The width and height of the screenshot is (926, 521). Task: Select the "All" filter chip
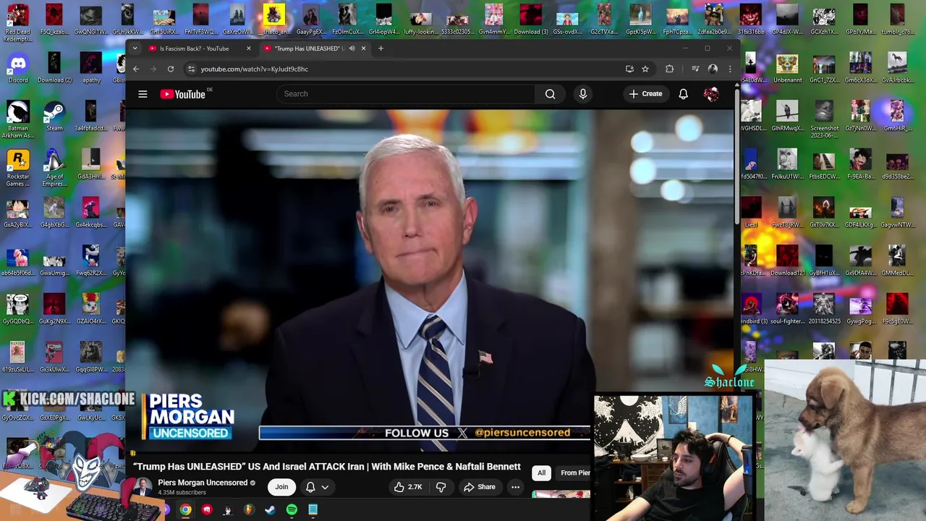pos(541,473)
